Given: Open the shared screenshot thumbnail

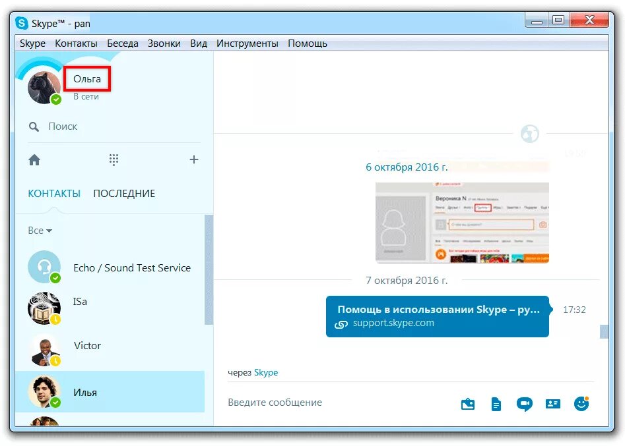Looking at the screenshot, I should click(462, 223).
